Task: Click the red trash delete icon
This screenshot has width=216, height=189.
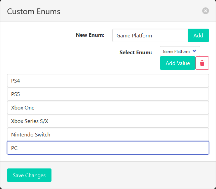Action: pos(202,63)
